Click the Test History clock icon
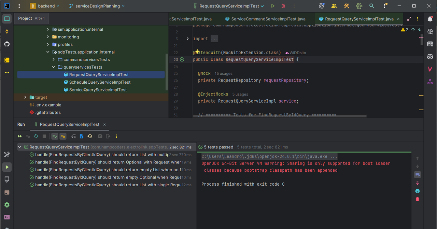Screen dimensions: 437x229 90,136
